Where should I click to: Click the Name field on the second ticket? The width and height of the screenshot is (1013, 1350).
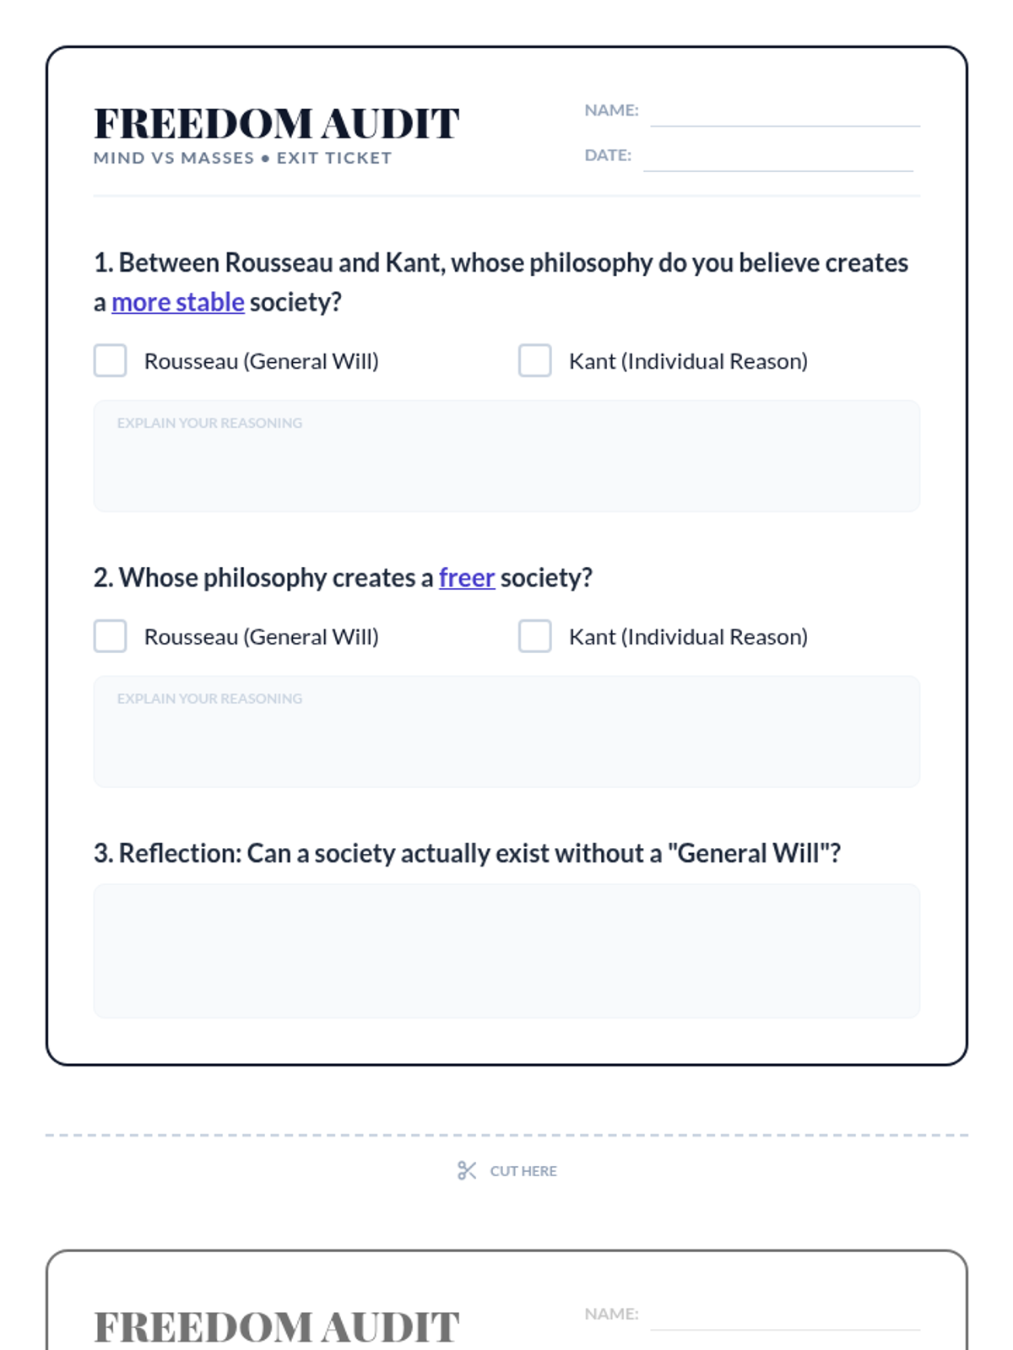point(785,1315)
